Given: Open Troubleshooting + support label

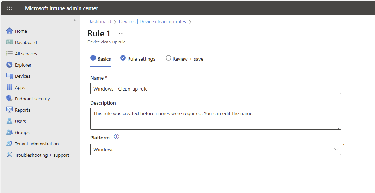Looking at the screenshot, I should (42, 155).
